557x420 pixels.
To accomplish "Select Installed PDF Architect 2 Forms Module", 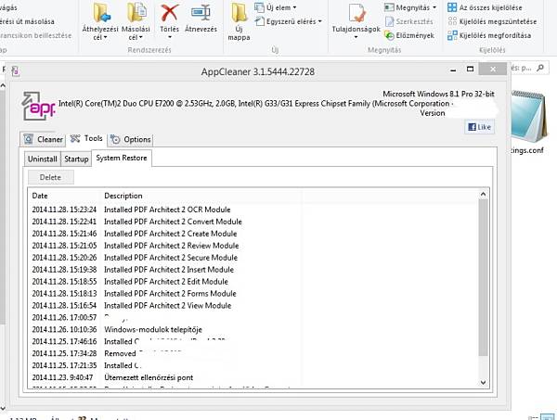I will point(254,294).
